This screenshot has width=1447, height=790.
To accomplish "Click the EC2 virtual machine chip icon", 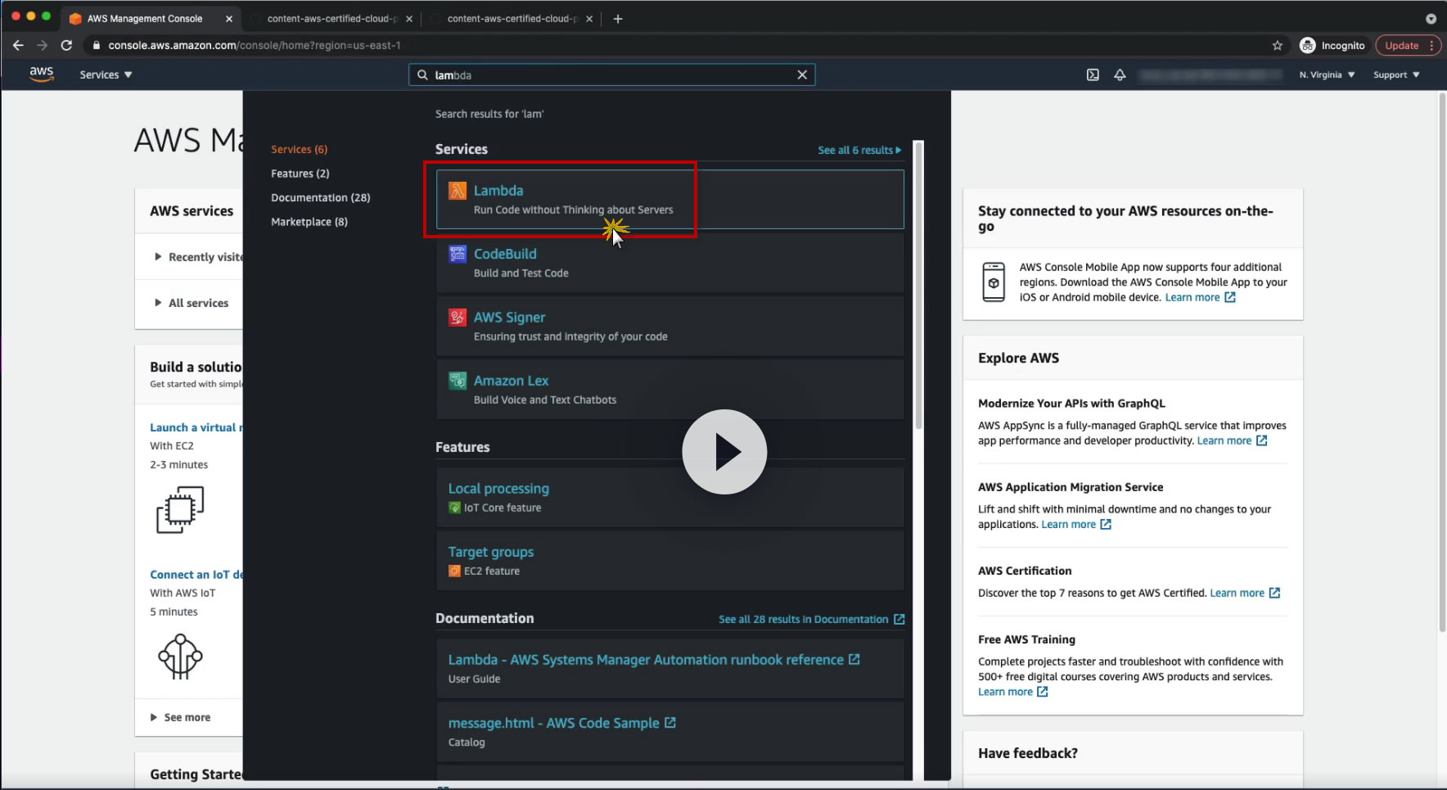I will pyautogui.click(x=180, y=509).
